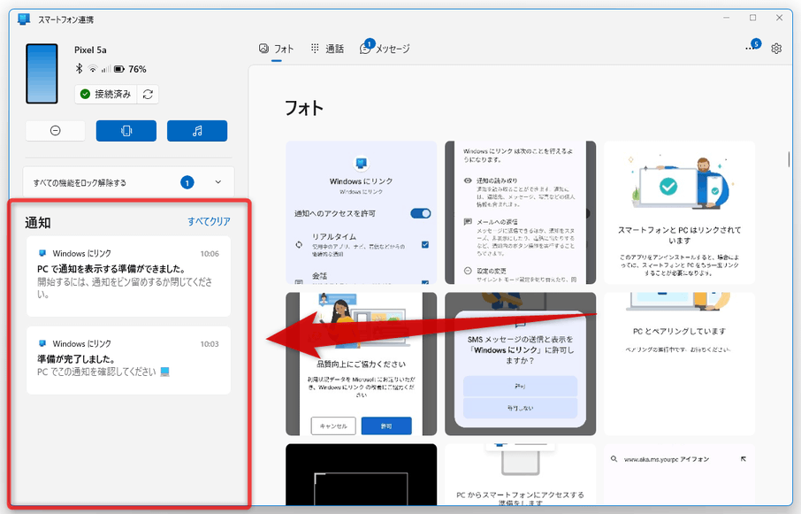The height and width of the screenshot is (514, 801).
Task: Click the スマートフォン連携 app title icon
Action: (24, 19)
